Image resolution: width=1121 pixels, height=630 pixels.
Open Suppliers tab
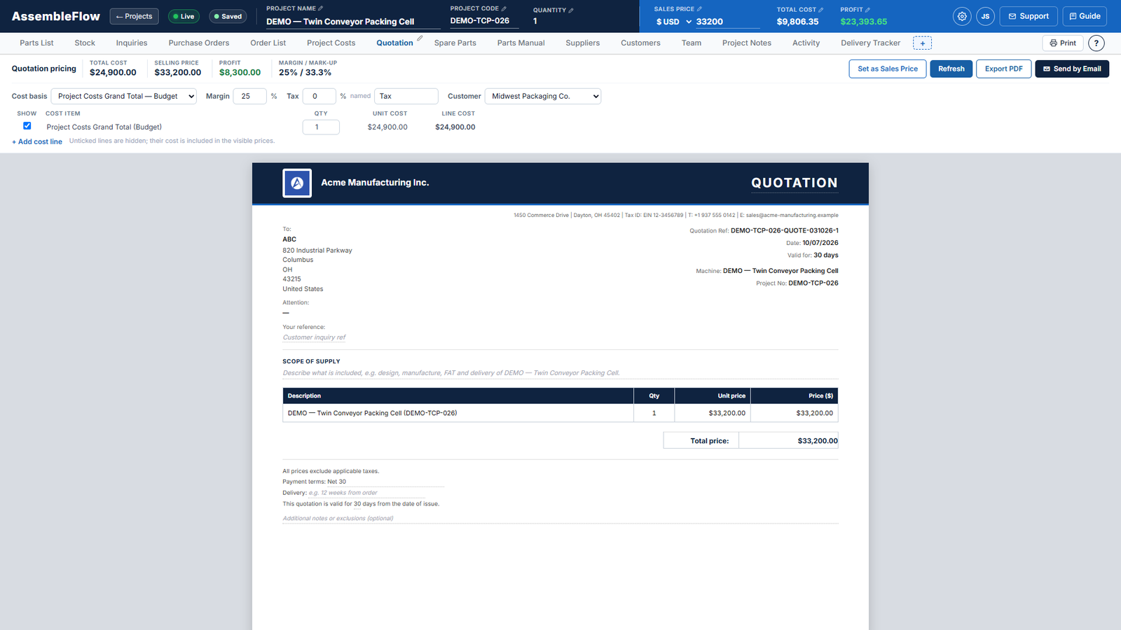pos(582,43)
